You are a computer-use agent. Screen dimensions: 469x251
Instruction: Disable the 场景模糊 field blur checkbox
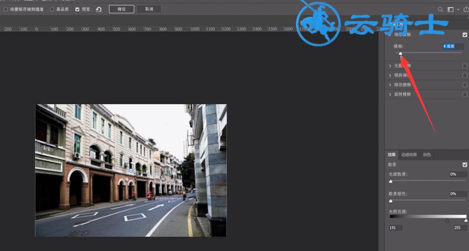[465, 35]
